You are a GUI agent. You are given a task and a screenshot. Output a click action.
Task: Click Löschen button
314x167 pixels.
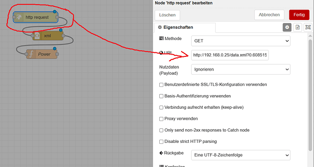(x=167, y=15)
